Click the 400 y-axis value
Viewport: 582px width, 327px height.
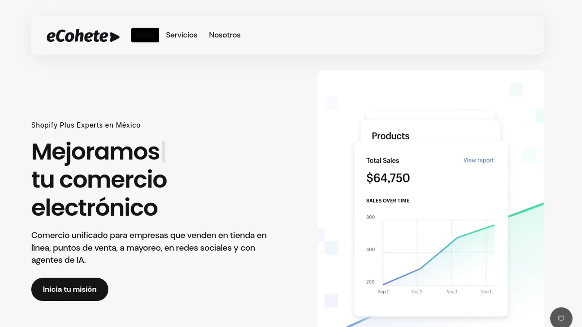tap(370, 250)
